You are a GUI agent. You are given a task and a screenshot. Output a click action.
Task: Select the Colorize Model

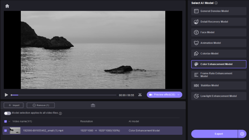coord(218,54)
